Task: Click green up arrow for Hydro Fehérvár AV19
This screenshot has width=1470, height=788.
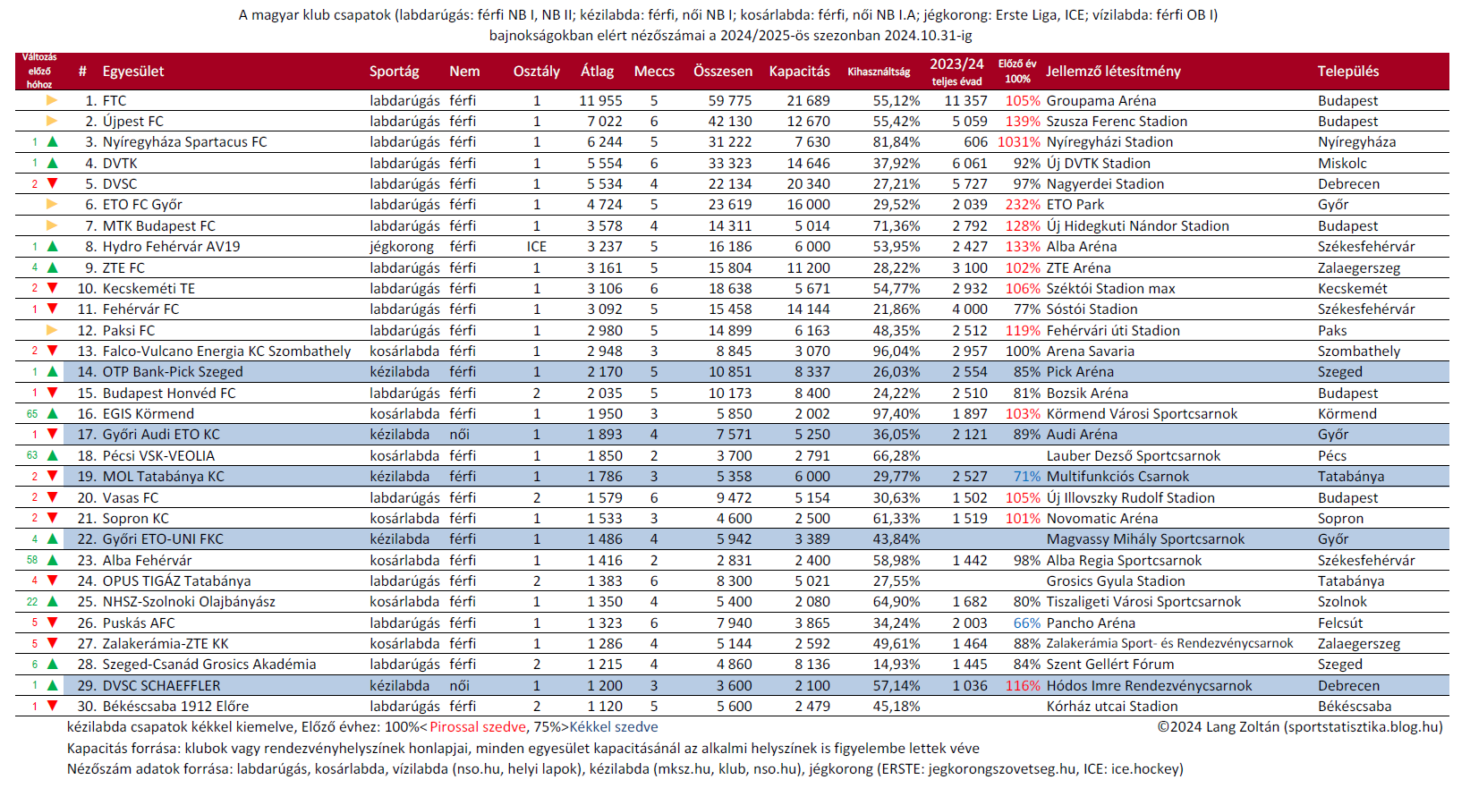Action: (x=52, y=246)
